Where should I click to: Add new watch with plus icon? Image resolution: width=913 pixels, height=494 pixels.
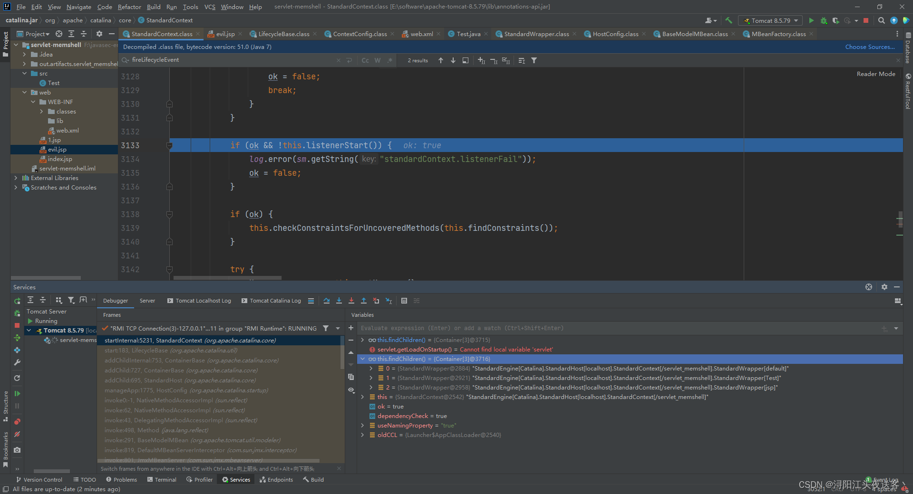tap(351, 328)
